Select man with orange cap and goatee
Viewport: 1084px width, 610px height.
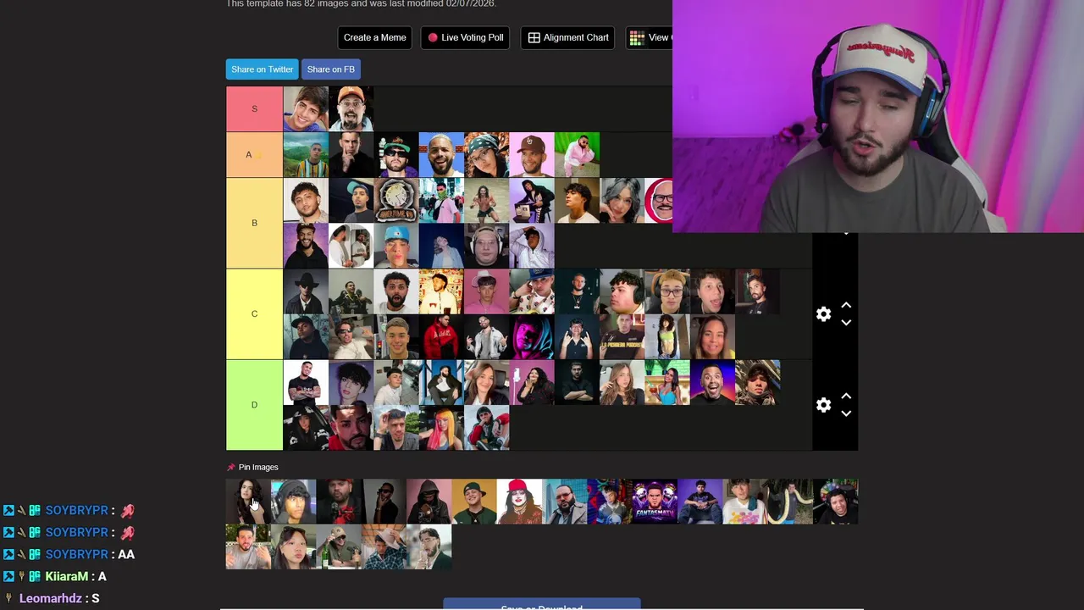pyautogui.click(x=351, y=108)
